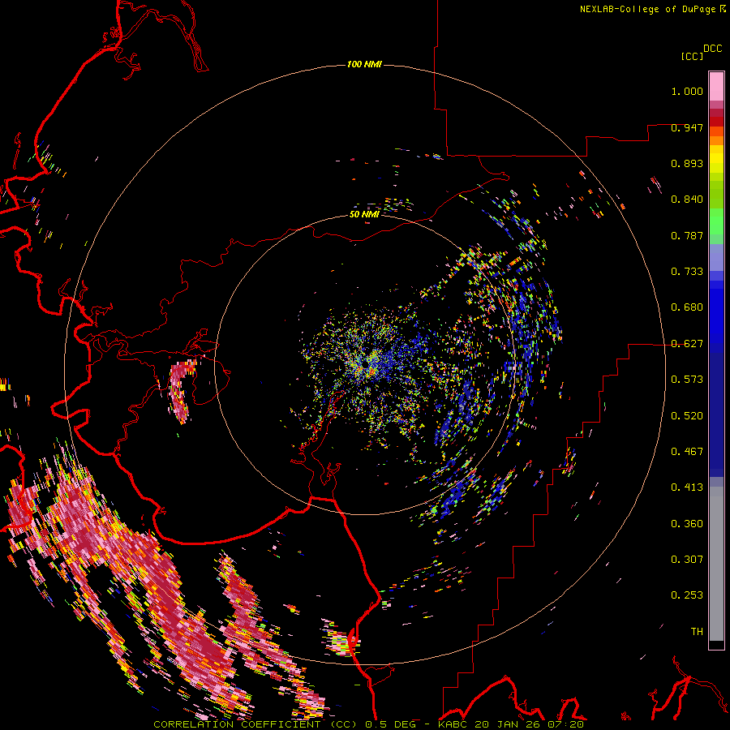
Task: Select the 0.253 scale value
Action: pyautogui.click(x=687, y=595)
